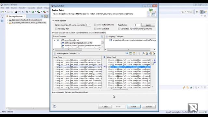The image size is (208, 117).
Task: Click the Next Difference icon in compare toolbar
Action: tap(143, 53)
